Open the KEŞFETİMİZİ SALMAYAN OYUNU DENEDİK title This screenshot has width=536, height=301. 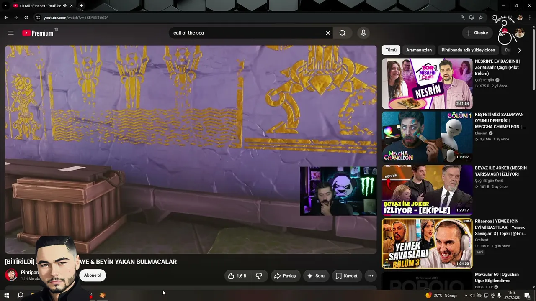(500, 120)
